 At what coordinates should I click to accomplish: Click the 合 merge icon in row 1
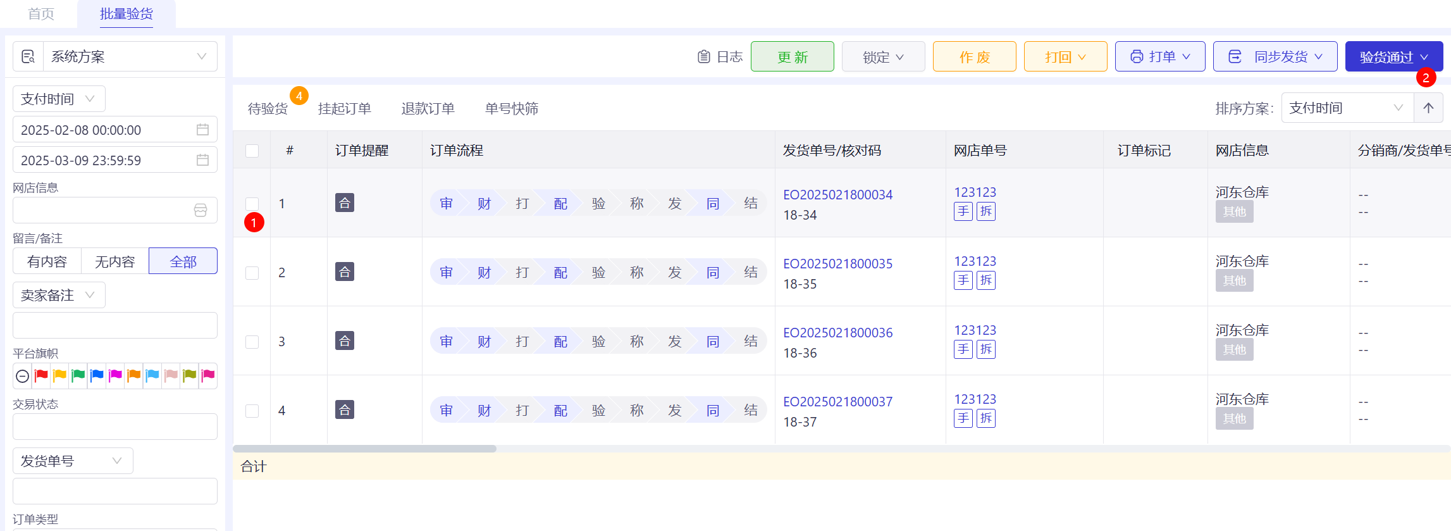click(345, 203)
